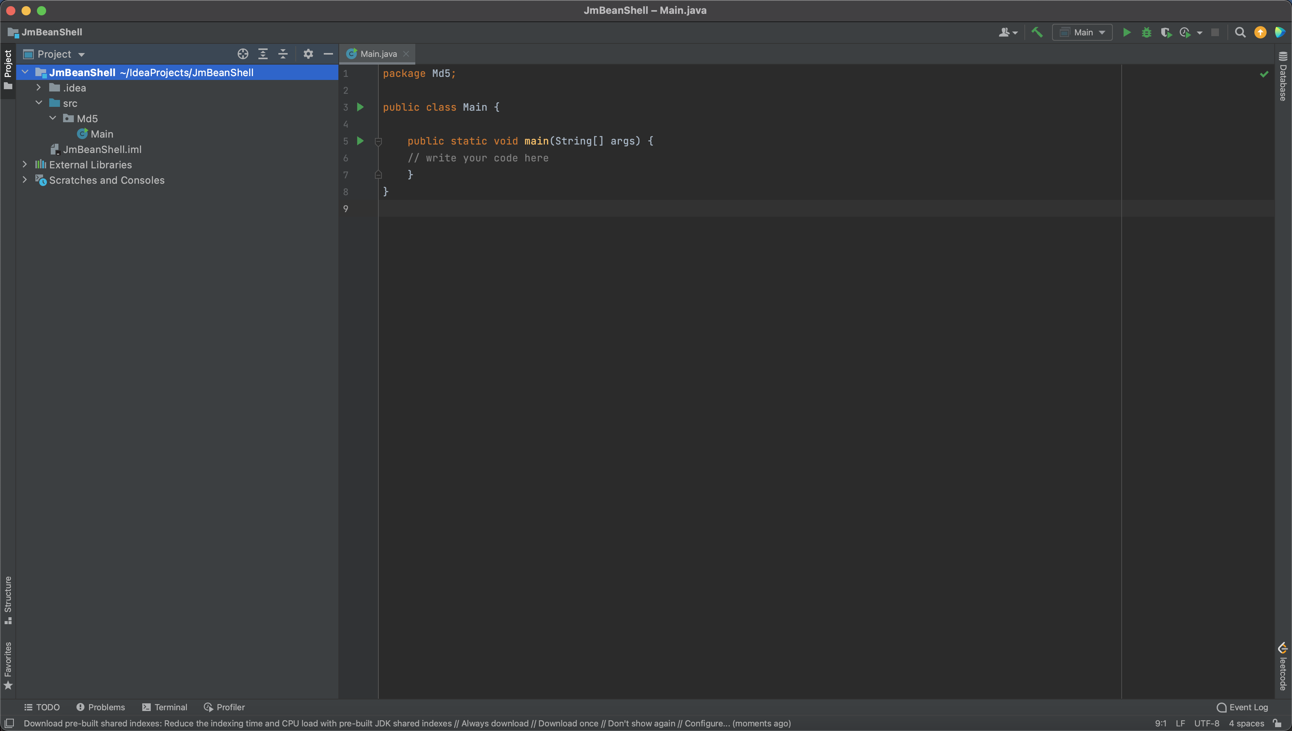The image size is (1292, 731).
Task: Open the Terminal tool window
Action: coord(165,707)
